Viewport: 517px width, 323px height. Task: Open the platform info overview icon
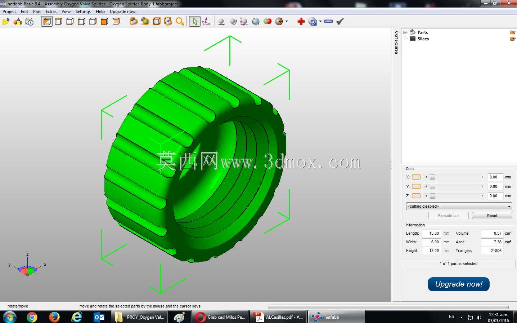coord(30,22)
